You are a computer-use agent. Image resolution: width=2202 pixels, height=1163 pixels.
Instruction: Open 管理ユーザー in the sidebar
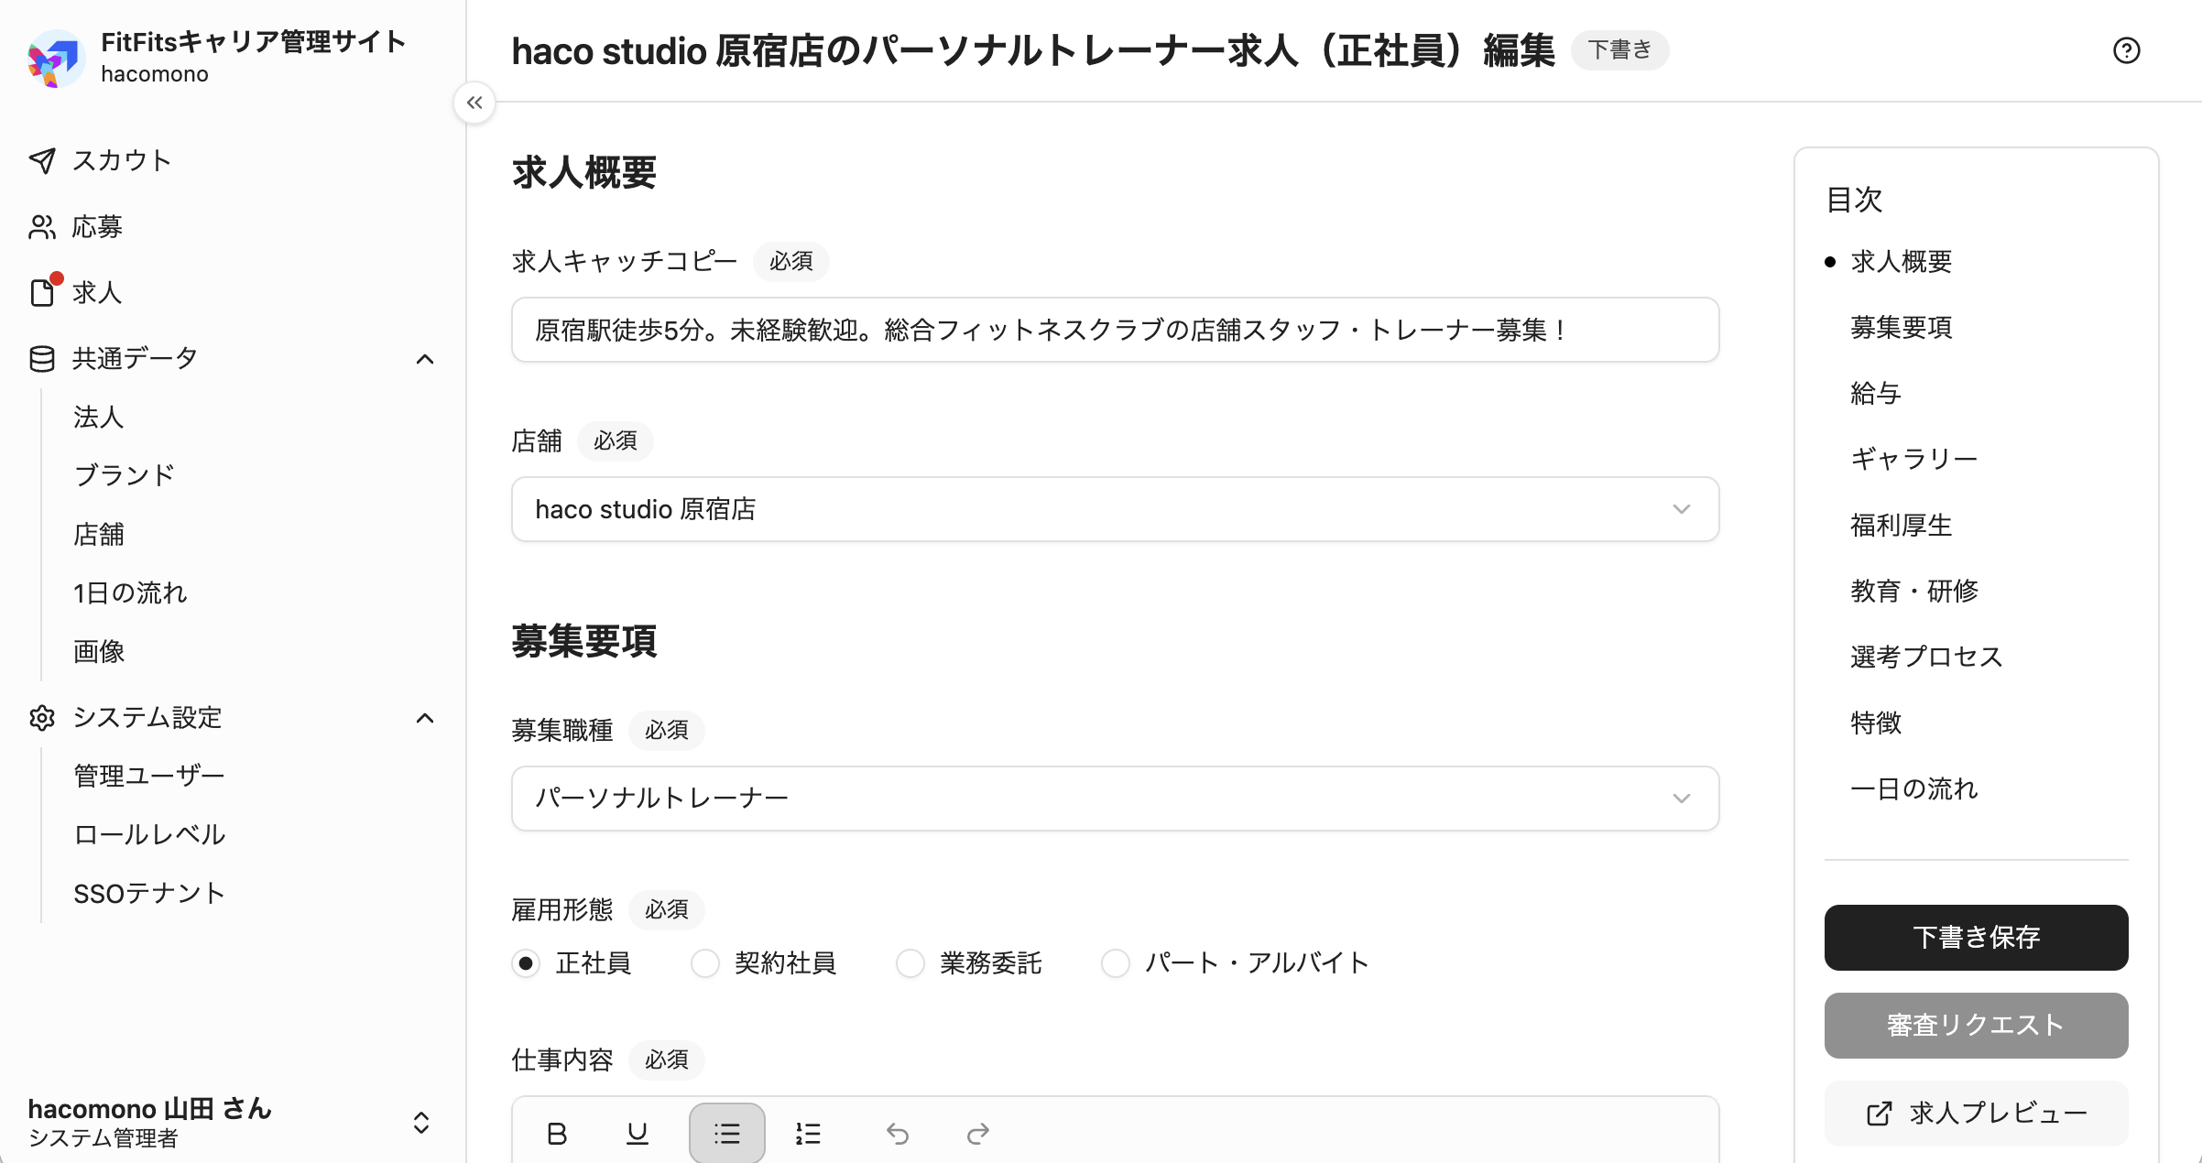149,777
